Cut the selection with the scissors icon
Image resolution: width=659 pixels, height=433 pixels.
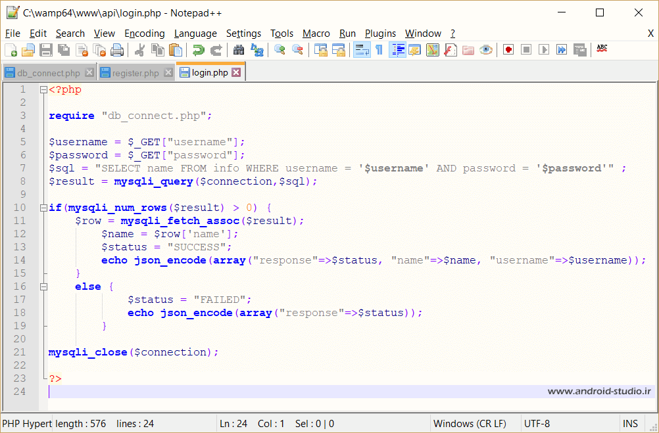[x=139, y=50]
